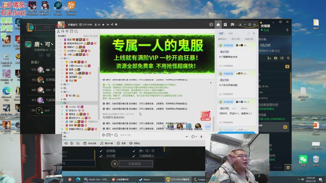The width and height of the screenshot is (326, 183).
Task: Click the green ad banner 专属一人的鬼服
Action: (157, 54)
